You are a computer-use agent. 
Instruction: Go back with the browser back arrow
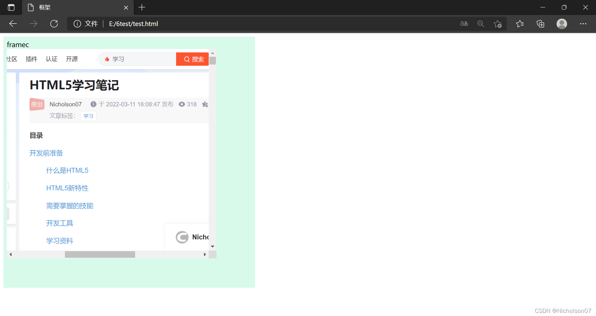[x=13, y=24]
